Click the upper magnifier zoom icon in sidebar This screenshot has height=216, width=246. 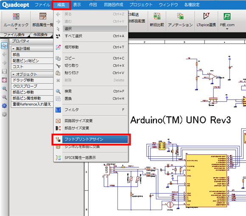coord(4,89)
